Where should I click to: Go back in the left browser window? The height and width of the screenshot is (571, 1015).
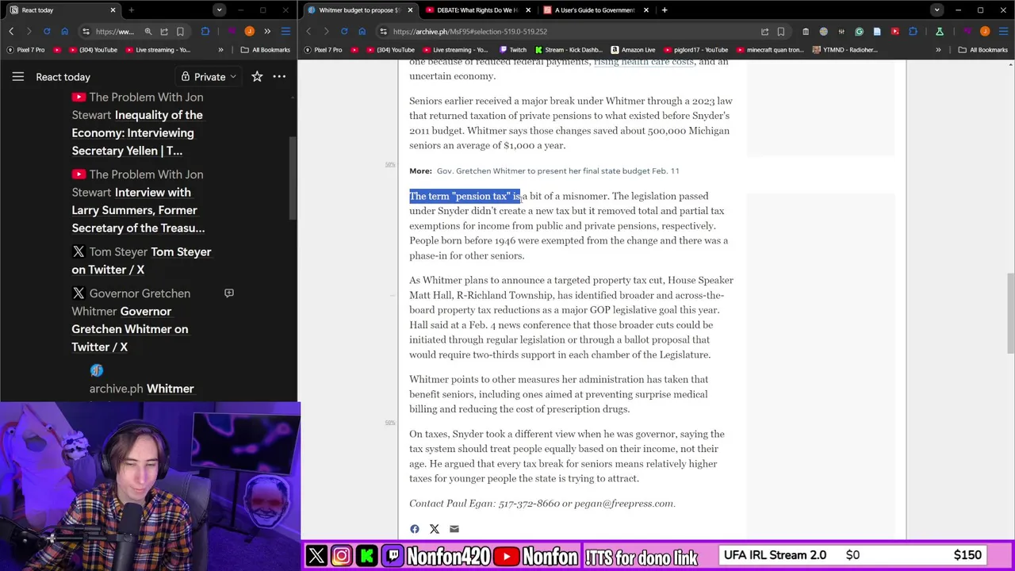11,32
